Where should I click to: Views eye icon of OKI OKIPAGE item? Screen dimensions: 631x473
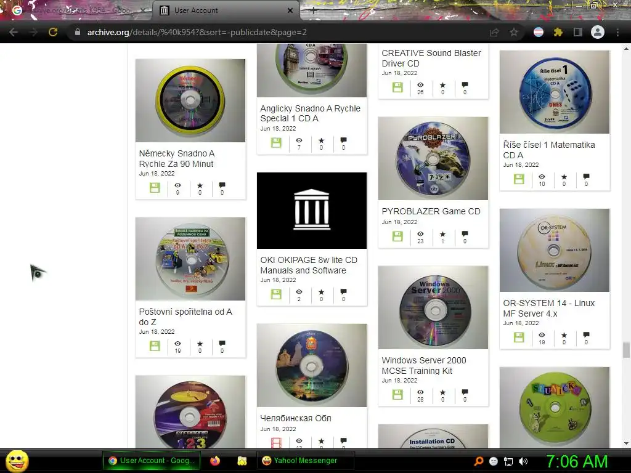pyautogui.click(x=299, y=291)
